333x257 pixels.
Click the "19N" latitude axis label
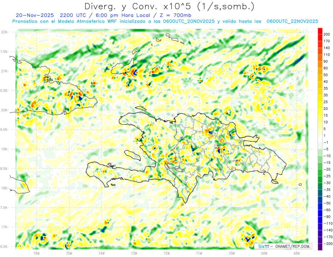click(x=4, y=149)
